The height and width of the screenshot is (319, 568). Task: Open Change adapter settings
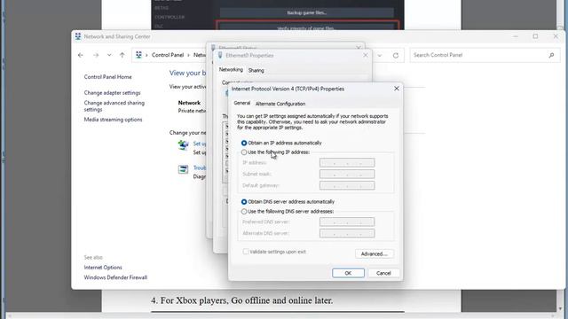tap(113, 93)
